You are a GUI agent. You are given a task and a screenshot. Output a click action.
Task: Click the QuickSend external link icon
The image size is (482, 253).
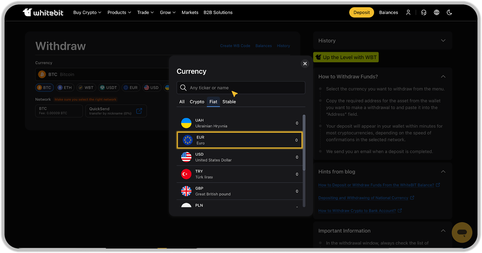(x=139, y=111)
